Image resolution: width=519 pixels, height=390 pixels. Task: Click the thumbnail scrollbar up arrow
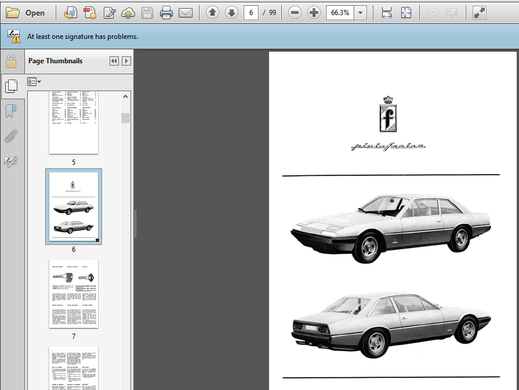[125, 96]
